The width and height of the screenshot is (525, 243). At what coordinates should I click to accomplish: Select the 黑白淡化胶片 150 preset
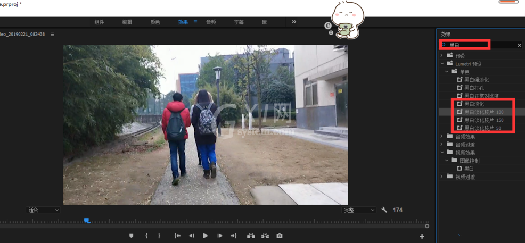pos(483,120)
